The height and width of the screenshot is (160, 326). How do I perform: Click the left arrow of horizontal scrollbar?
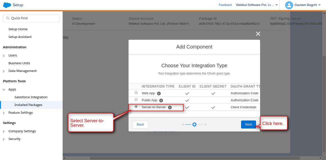pos(64,158)
